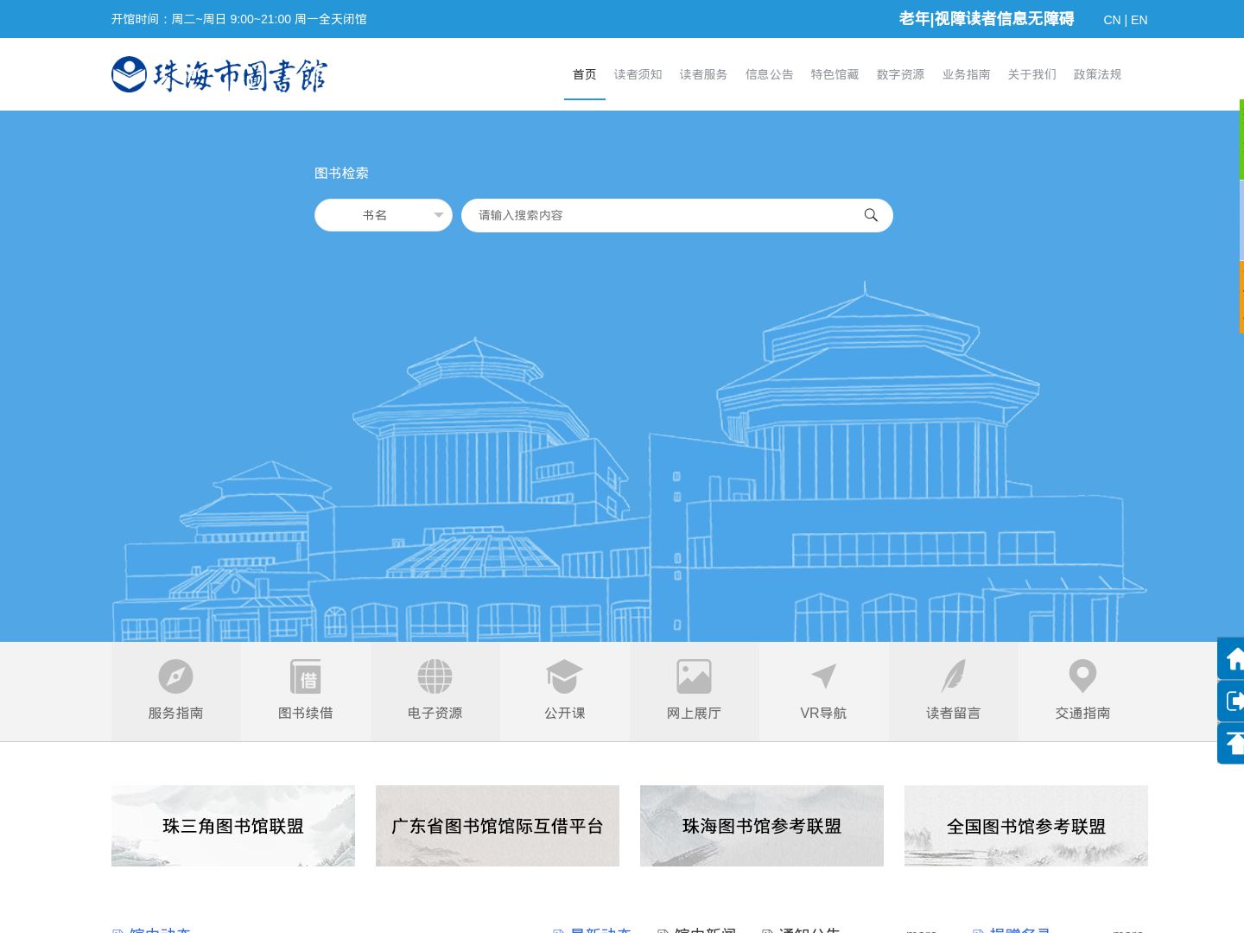Open 广东省图书馆馆际互借平台 banner
The width and height of the screenshot is (1244, 933).
point(498,826)
